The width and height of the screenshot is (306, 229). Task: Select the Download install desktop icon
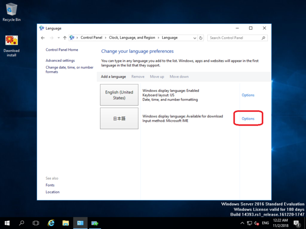coord(11,46)
